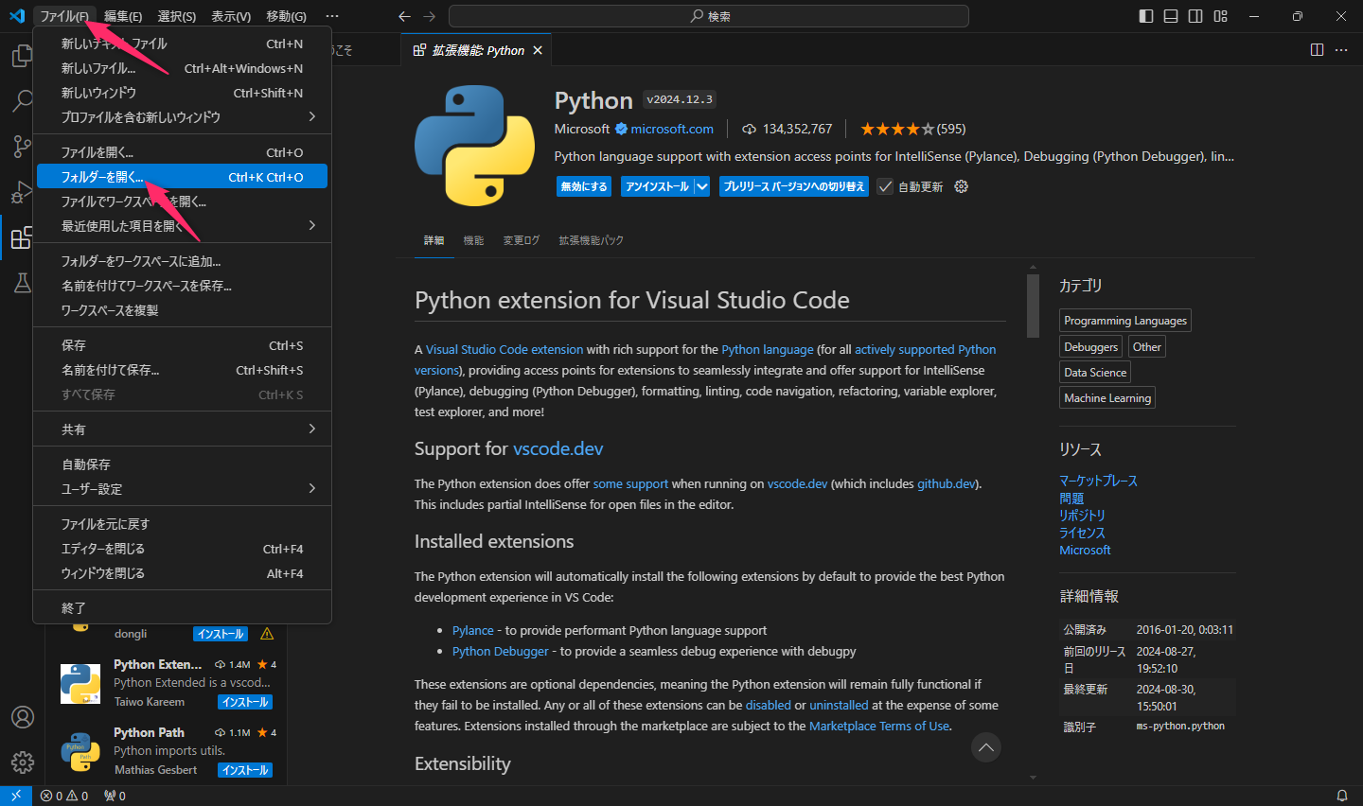
Task: Switch to the 変更ログ tab
Action: pos(521,239)
